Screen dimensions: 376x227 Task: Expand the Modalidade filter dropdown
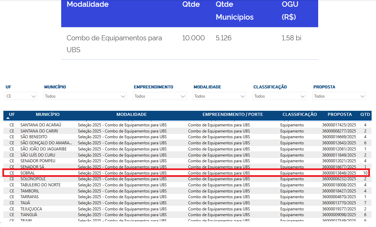point(219,96)
